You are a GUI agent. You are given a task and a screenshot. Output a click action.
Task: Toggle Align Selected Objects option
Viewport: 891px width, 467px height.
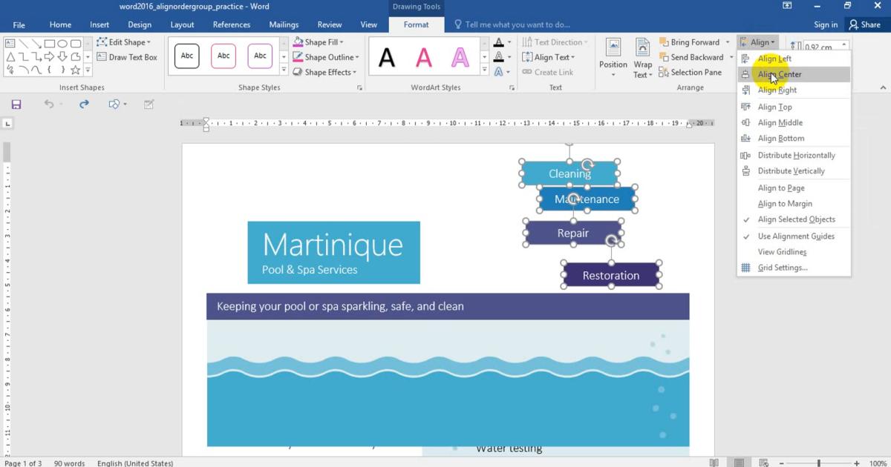[x=796, y=219]
